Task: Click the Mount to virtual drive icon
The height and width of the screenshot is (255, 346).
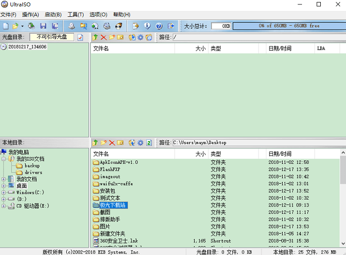Action: click(x=107, y=26)
